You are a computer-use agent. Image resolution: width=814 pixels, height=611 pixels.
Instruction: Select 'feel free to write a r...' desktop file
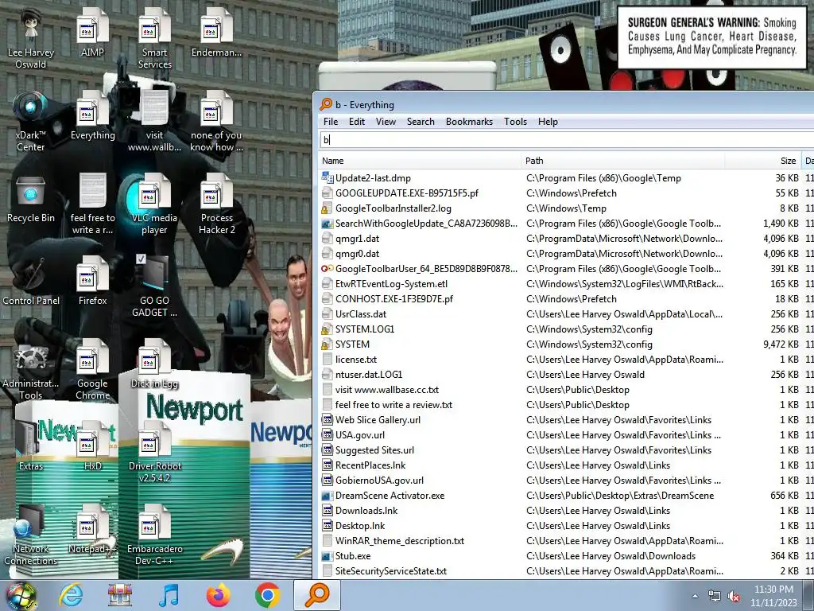click(92, 204)
